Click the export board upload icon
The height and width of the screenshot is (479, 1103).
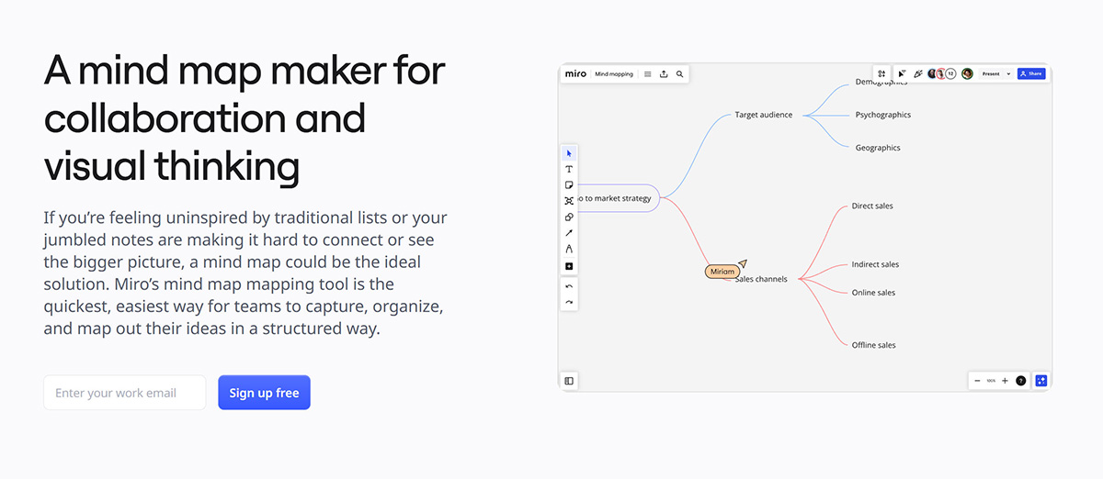[x=664, y=73]
